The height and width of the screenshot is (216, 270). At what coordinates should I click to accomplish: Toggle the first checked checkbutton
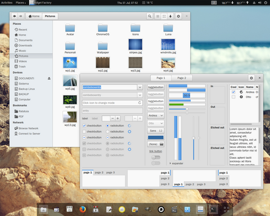(x=84, y=126)
